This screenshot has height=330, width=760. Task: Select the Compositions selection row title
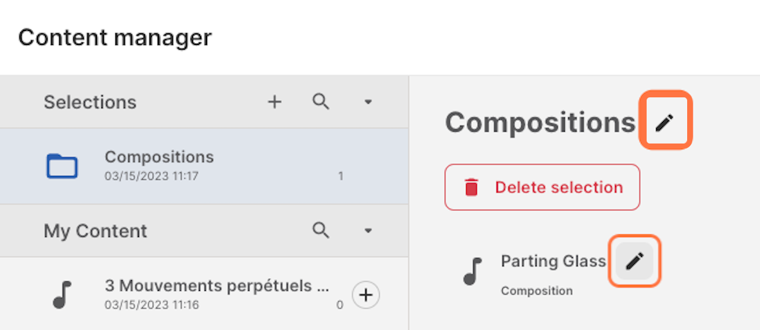point(159,157)
